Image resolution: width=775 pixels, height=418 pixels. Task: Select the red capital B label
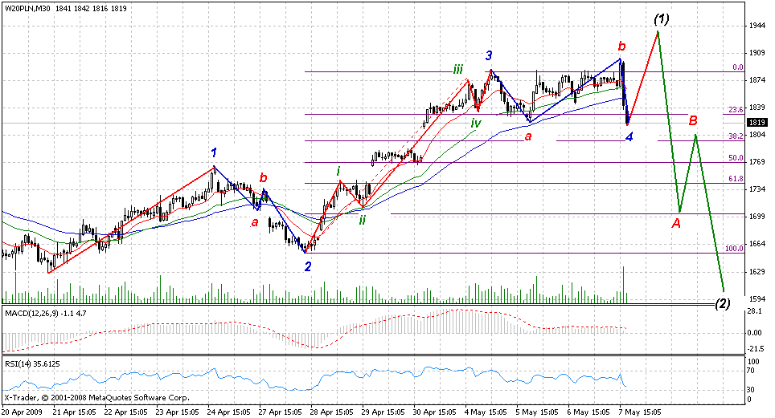tap(693, 120)
